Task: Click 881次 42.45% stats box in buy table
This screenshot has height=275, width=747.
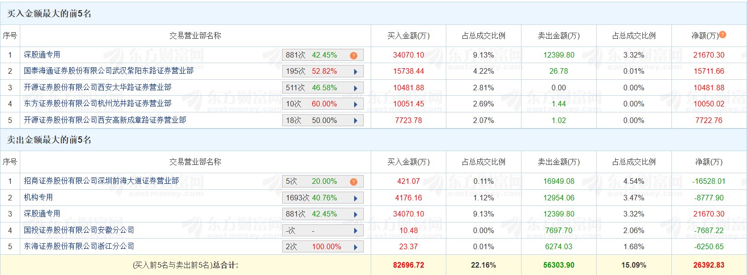Action: (x=323, y=55)
